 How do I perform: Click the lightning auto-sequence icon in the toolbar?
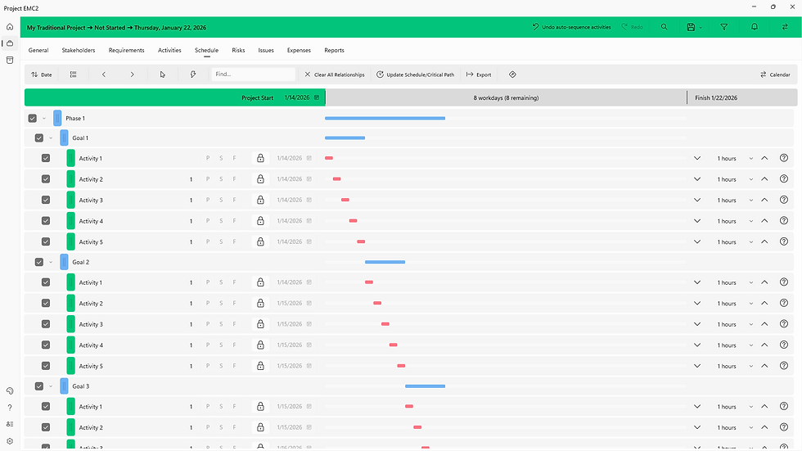[193, 74]
